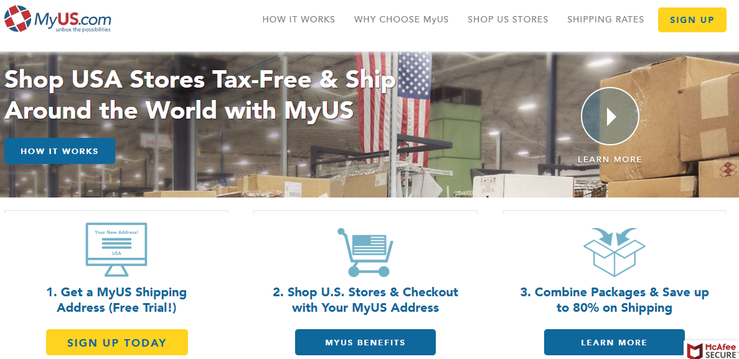Click the blue How It Works button
Screen dimensions: 739x359
[x=60, y=151]
